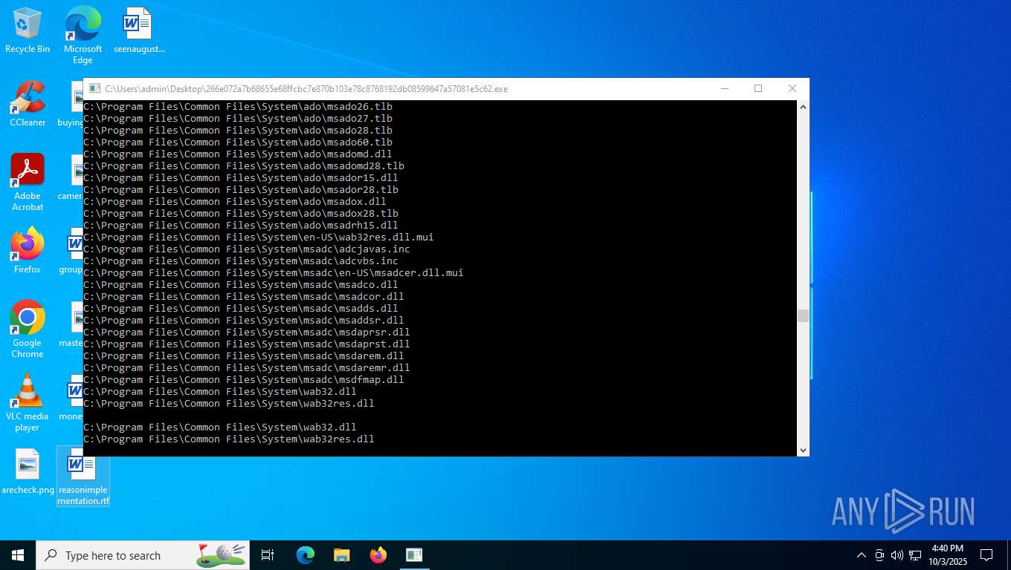Launch Edge from the taskbar
This screenshot has width=1011, height=570.
[x=306, y=555]
